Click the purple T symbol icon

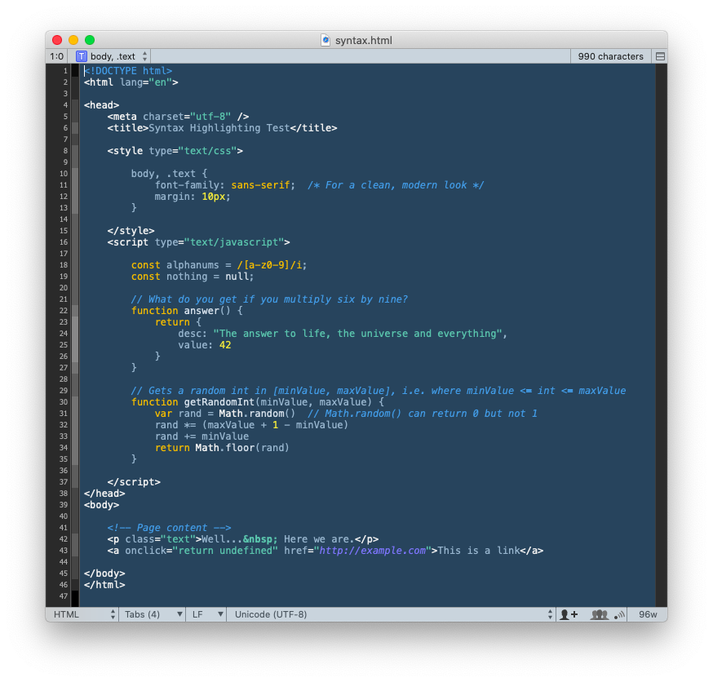tap(82, 56)
